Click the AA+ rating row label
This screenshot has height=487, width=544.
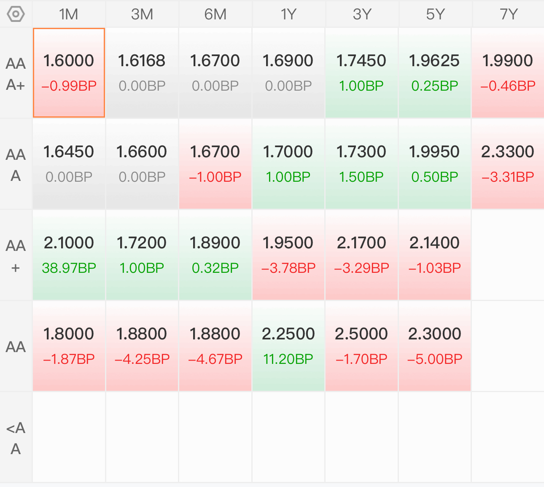16,256
